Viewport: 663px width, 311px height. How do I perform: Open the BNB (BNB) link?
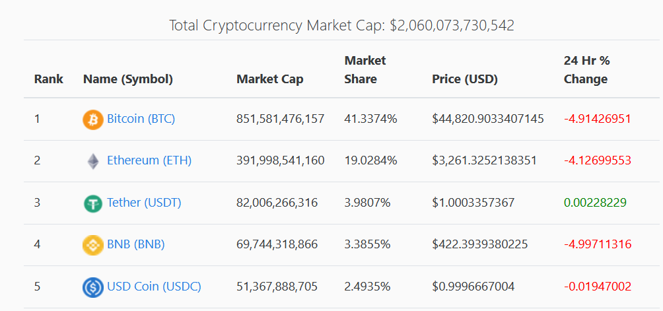(x=136, y=244)
